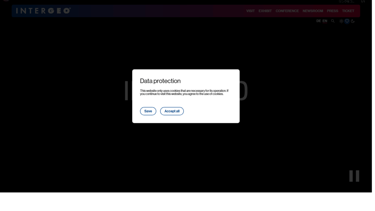Open the VISIT menu

click(250, 11)
